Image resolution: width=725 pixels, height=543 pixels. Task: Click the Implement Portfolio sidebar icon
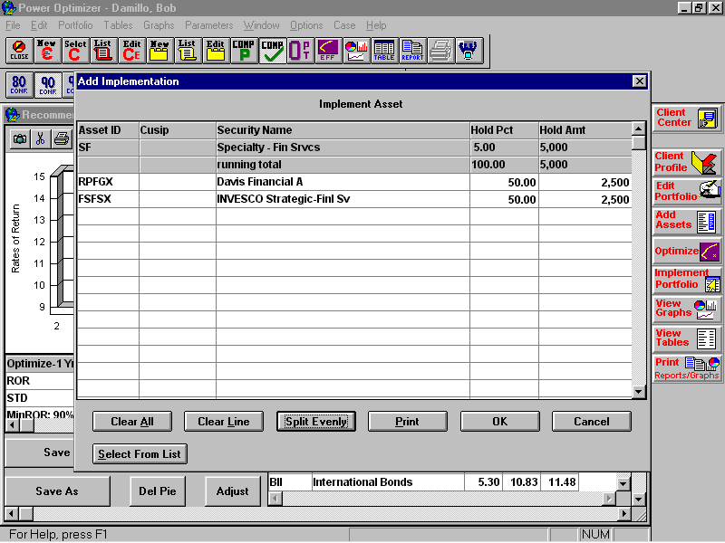point(687,280)
